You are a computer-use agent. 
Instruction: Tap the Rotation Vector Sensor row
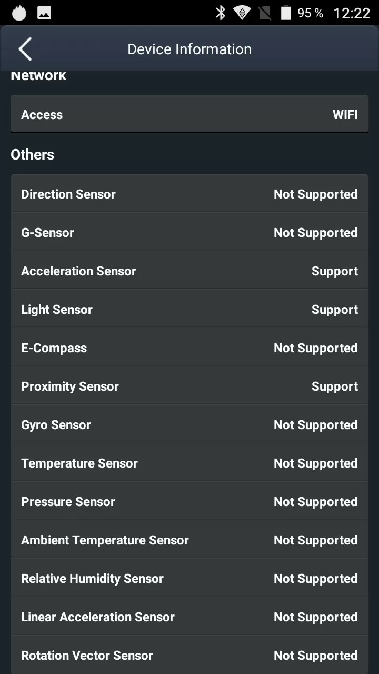tap(189, 655)
